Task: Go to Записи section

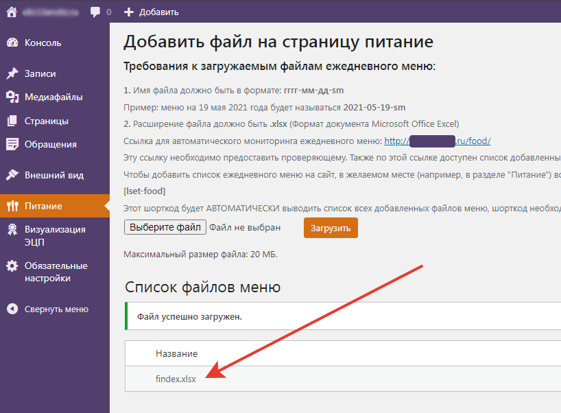Action: (40, 73)
